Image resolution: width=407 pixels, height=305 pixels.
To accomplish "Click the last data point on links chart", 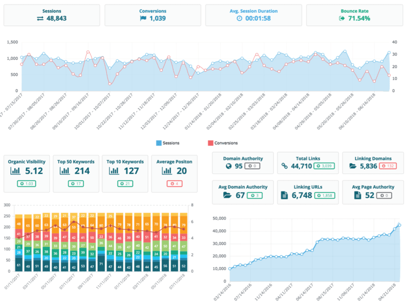I will pos(400,225).
